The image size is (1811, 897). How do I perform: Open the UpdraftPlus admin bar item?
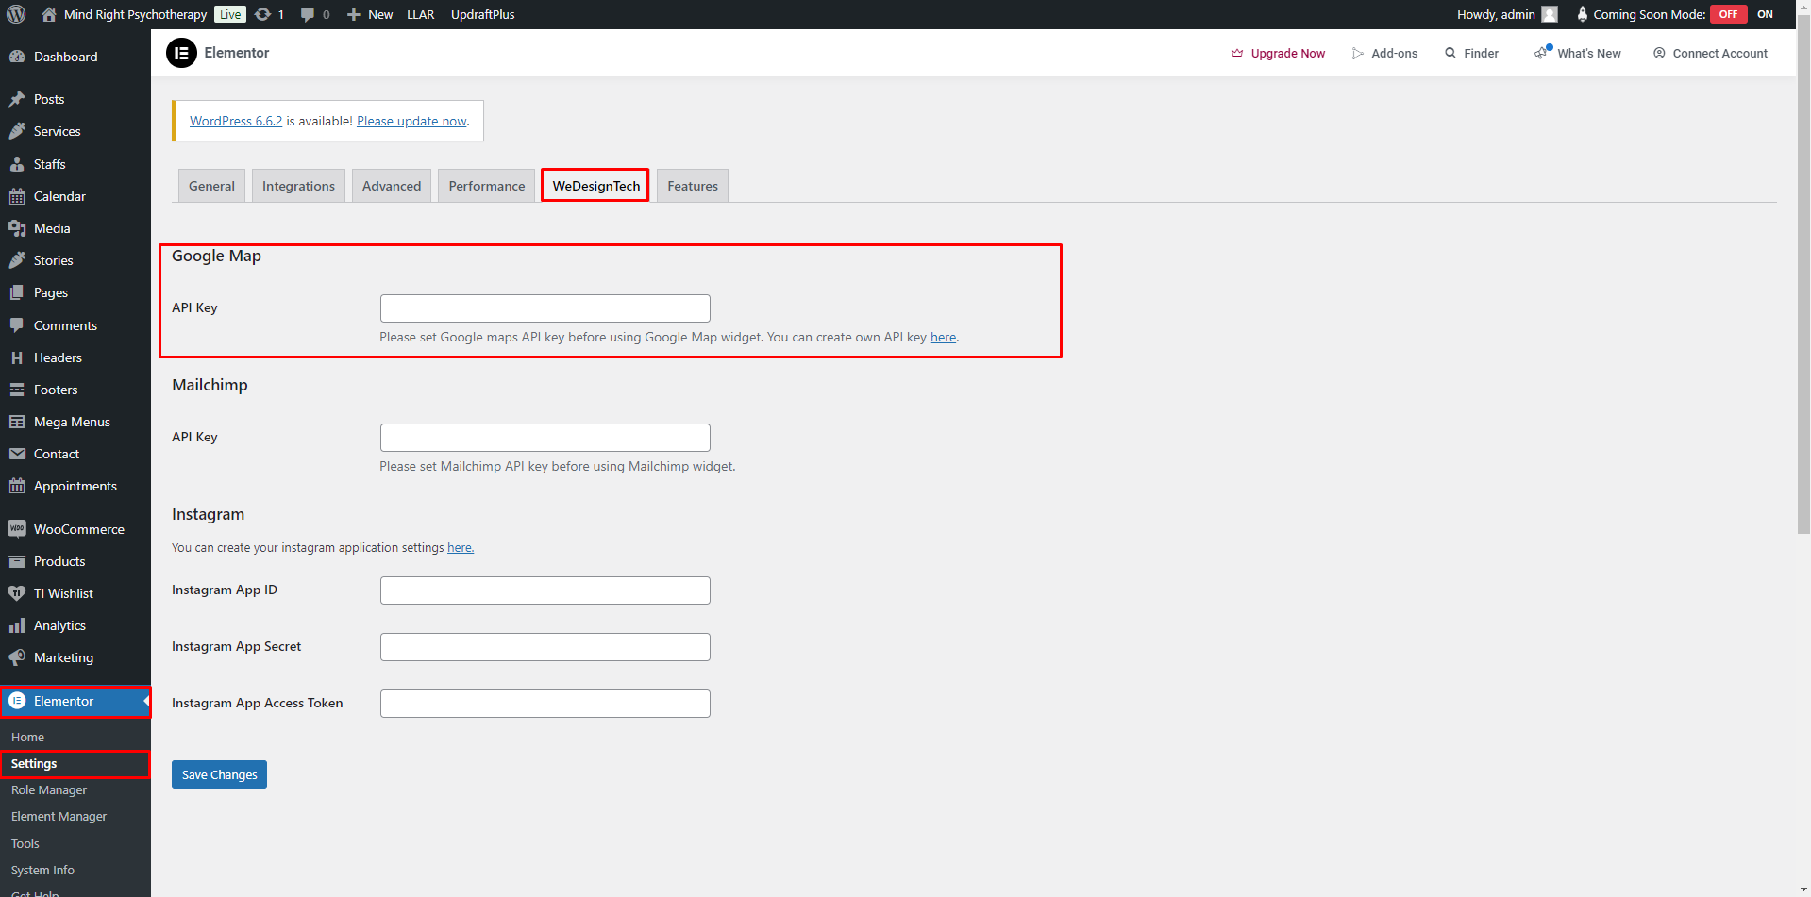pos(482,14)
